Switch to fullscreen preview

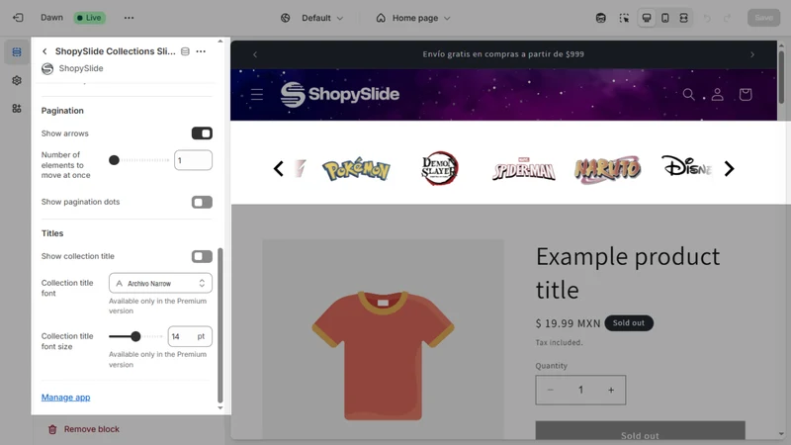point(683,18)
